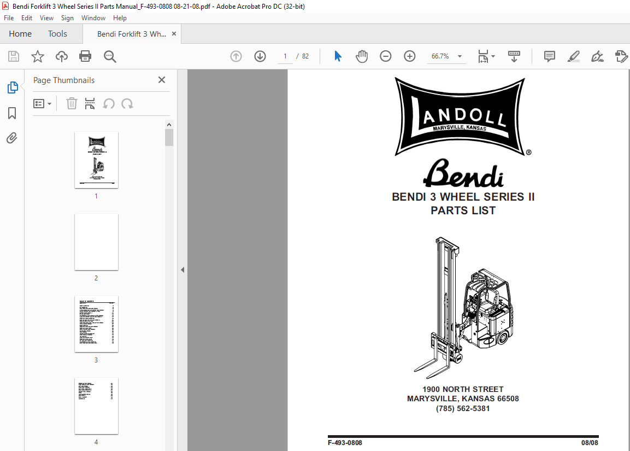
Task: Close the Bendi Forklift document tab
Action: pos(174,34)
